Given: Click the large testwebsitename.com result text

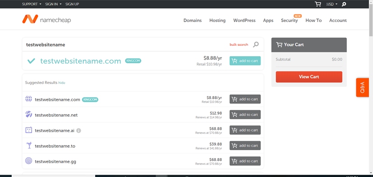Looking at the screenshot, I should pos(81,61).
